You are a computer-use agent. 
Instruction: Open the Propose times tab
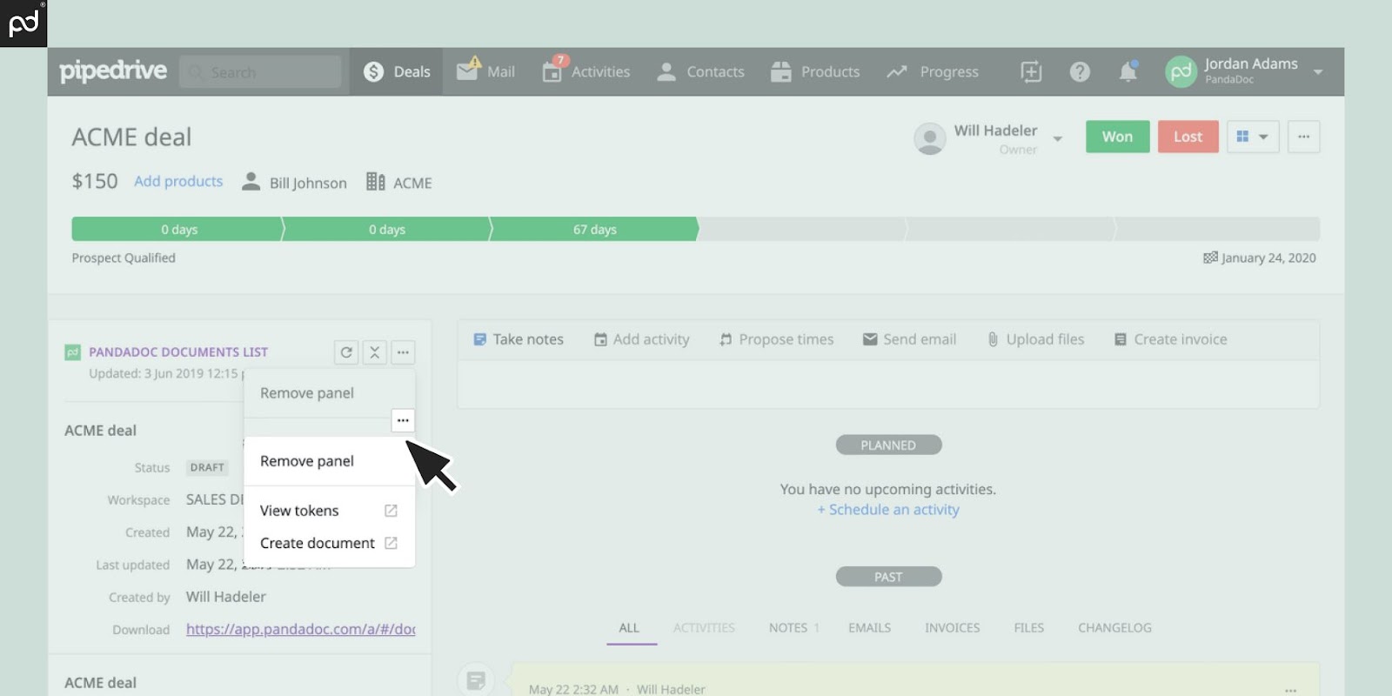click(x=776, y=339)
